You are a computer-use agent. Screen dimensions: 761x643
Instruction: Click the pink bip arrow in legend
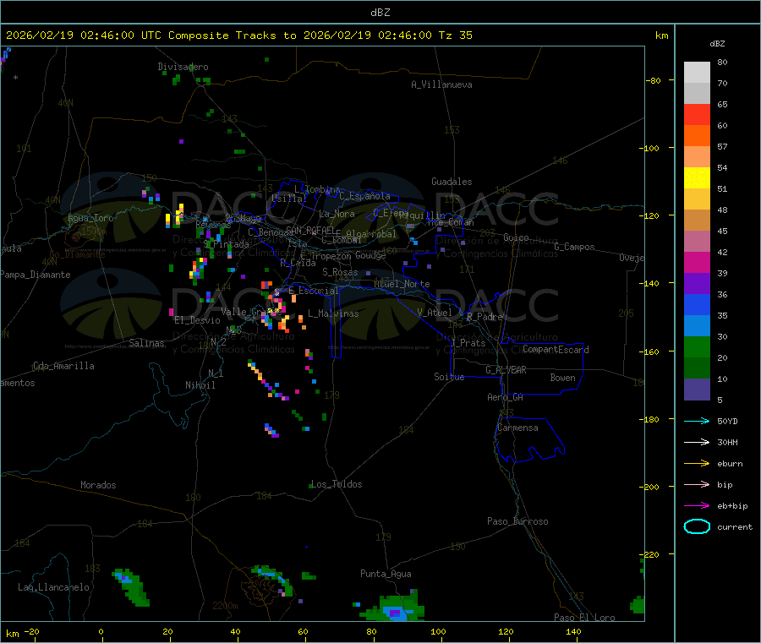697,484
